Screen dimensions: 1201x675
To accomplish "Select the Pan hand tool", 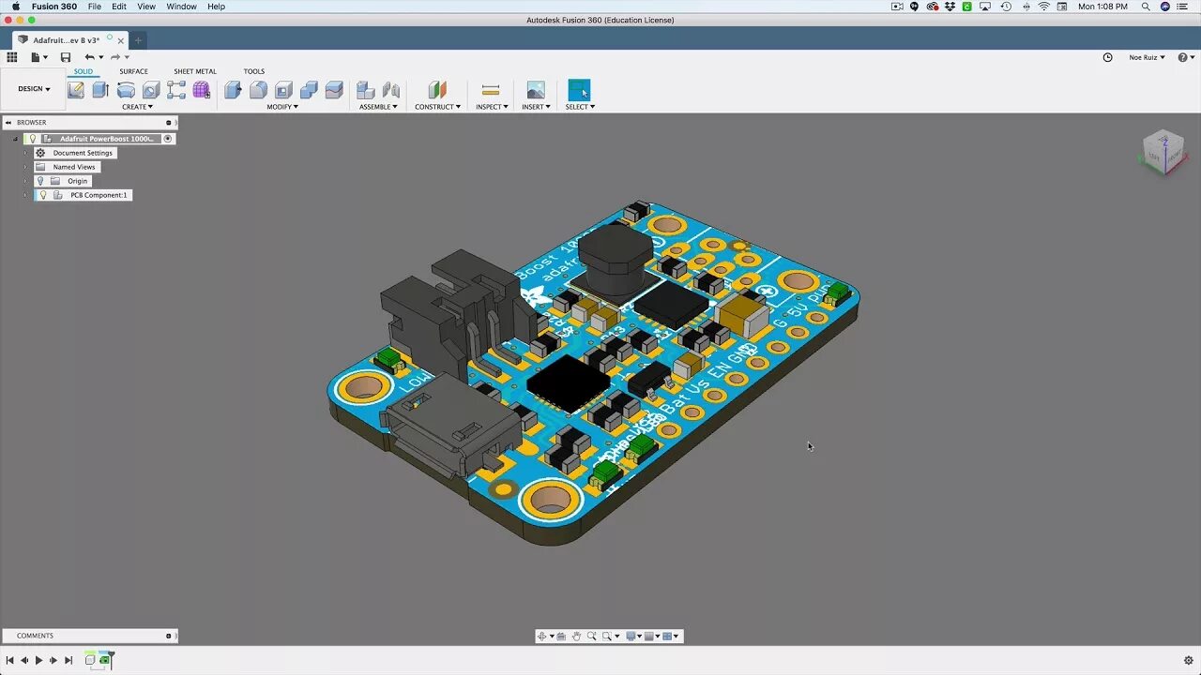I will point(576,636).
